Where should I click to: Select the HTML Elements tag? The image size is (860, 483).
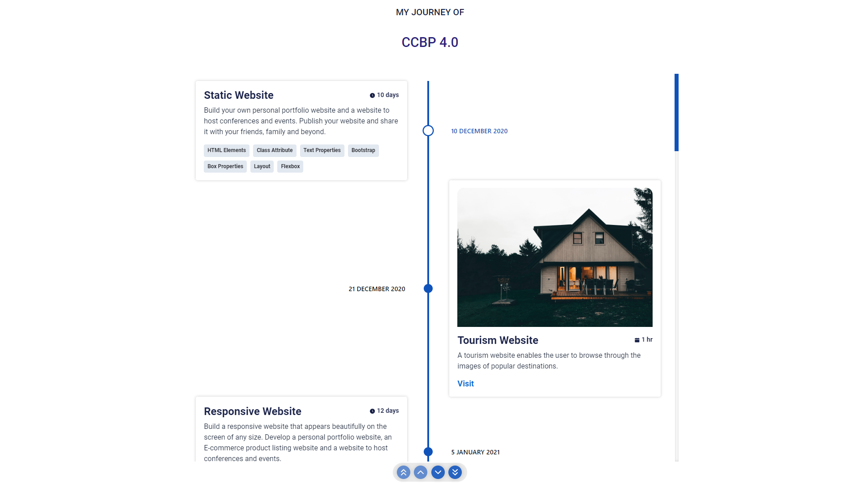coord(226,150)
